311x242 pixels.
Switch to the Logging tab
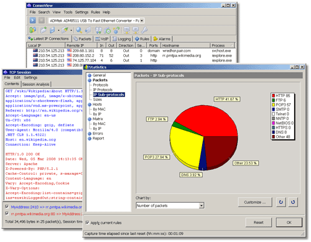[x=122, y=39]
